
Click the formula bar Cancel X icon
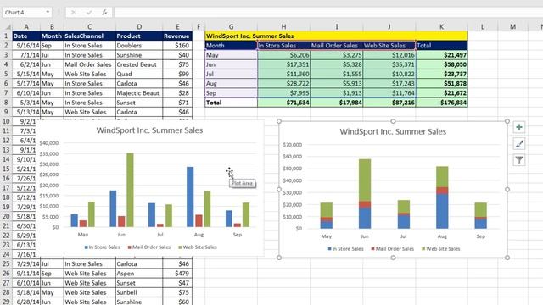pos(73,13)
